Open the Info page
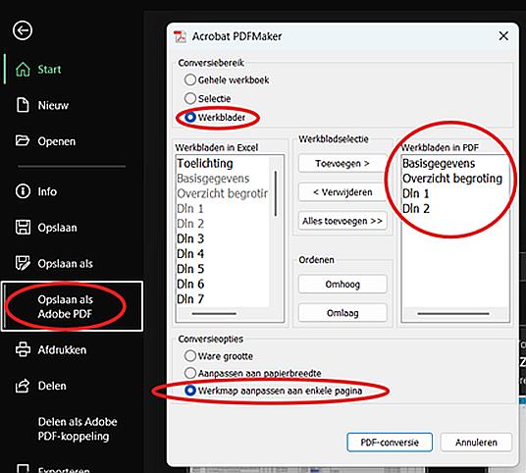 [47, 191]
